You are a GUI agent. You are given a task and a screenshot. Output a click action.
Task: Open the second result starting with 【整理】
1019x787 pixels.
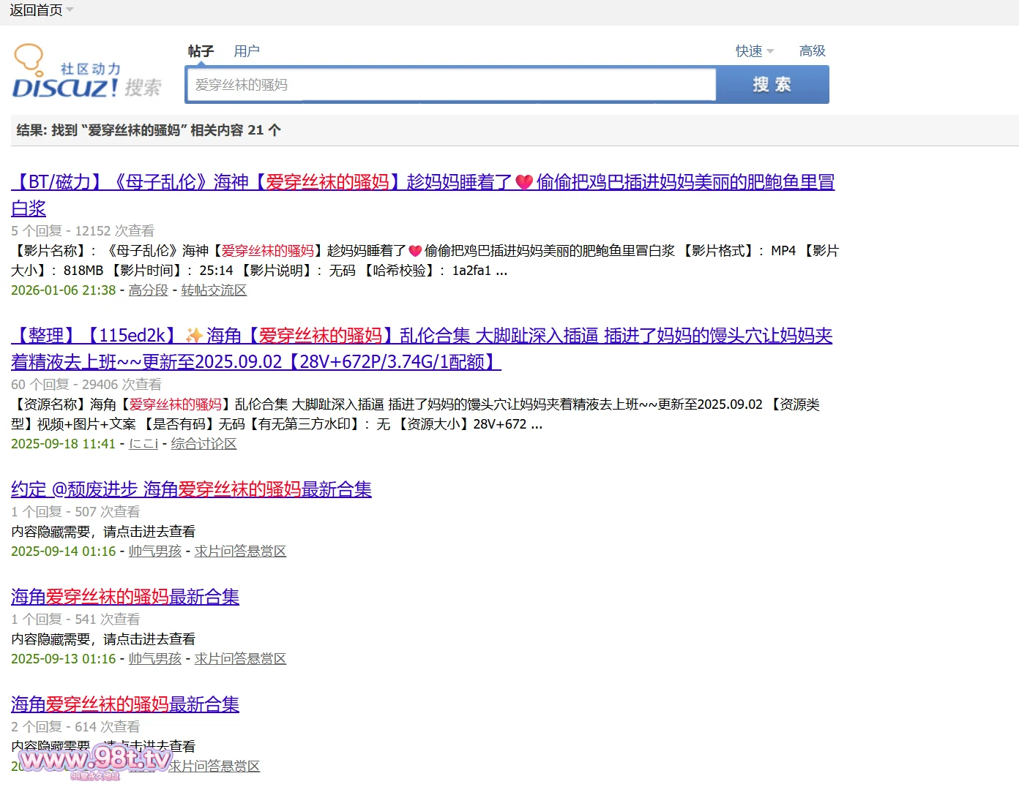[421, 336]
